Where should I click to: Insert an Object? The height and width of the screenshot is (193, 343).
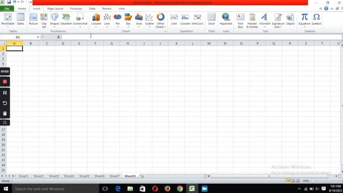point(290,19)
